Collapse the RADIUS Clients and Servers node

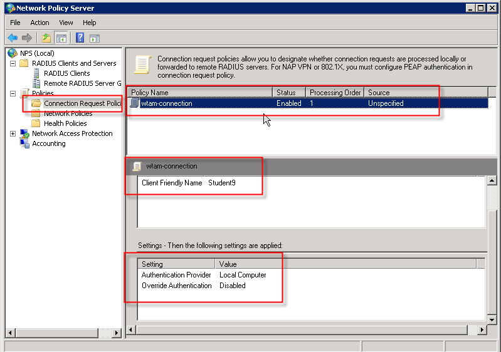click(x=13, y=63)
